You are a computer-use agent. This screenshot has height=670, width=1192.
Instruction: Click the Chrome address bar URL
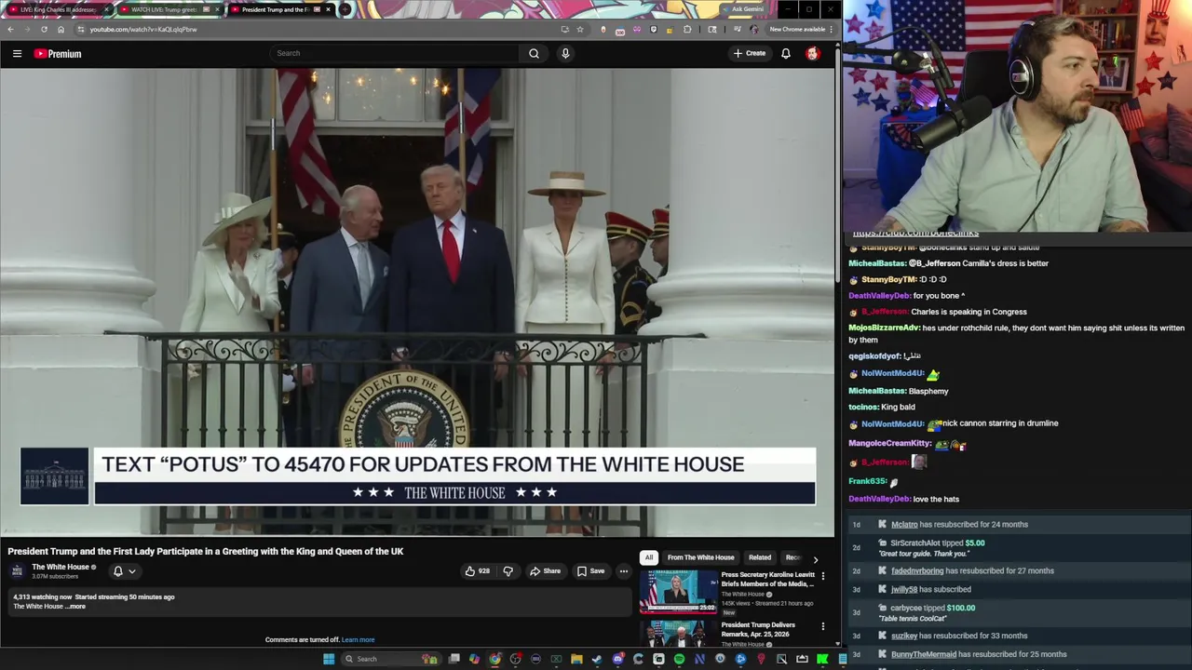pos(143,29)
